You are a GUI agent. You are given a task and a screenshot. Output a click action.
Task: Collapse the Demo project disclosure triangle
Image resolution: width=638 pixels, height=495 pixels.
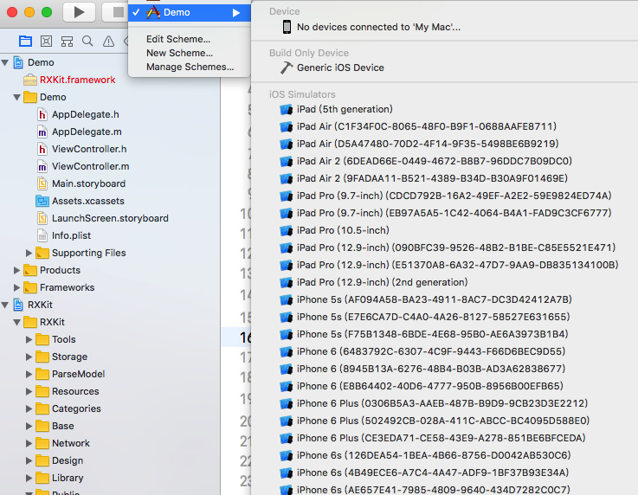pos(5,62)
